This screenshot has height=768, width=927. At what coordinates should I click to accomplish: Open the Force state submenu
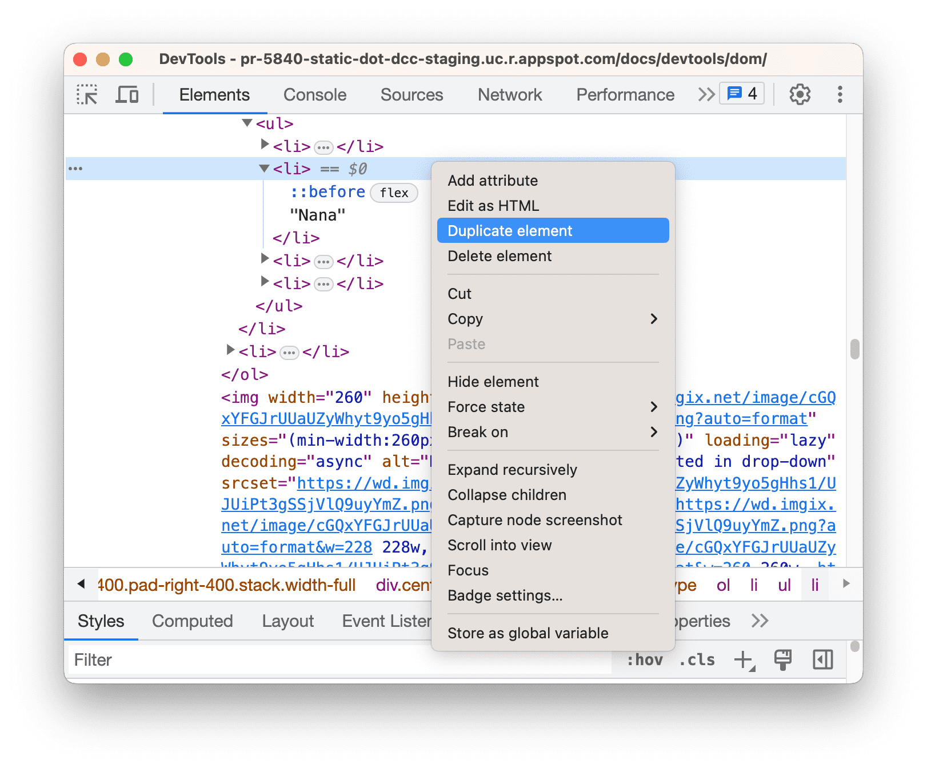[553, 407]
